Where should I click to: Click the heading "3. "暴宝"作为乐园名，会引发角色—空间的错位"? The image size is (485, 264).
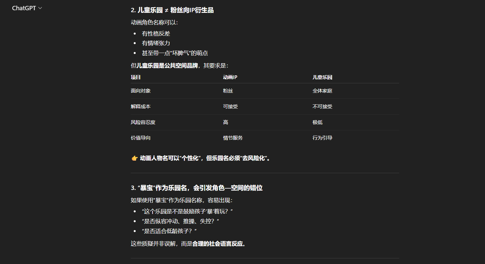click(196, 188)
